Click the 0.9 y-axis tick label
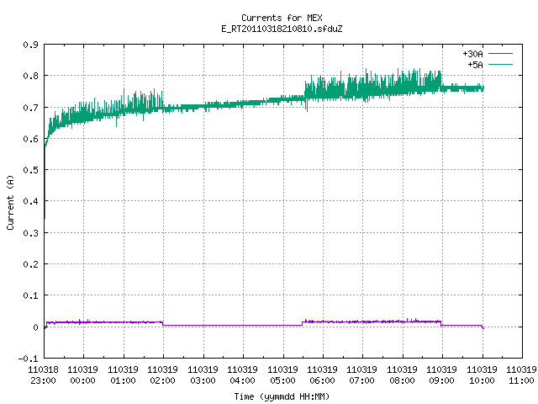This screenshot has height=404, width=538. point(30,45)
